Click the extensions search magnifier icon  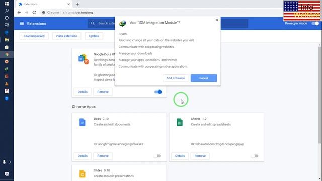(93, 23)
